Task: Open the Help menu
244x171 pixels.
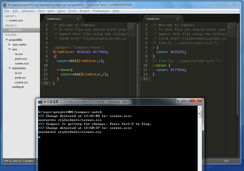Action: tap(116, 11)
